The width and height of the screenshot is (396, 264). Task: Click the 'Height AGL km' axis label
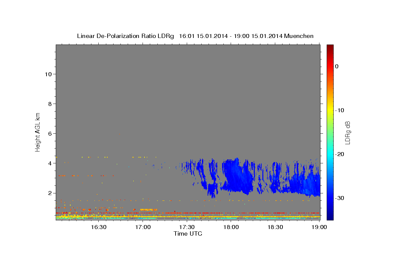tap(38, 132)
